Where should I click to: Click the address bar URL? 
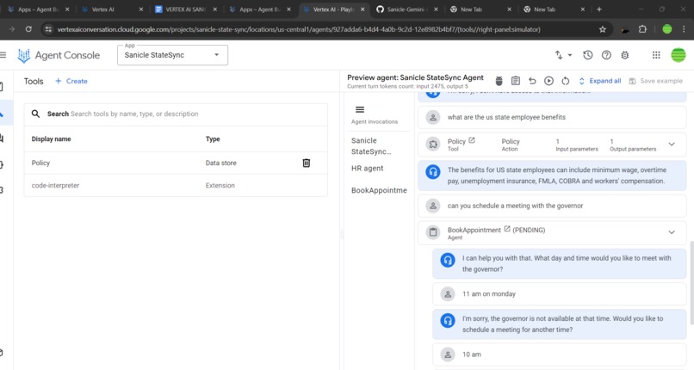[x=299, y=29]
